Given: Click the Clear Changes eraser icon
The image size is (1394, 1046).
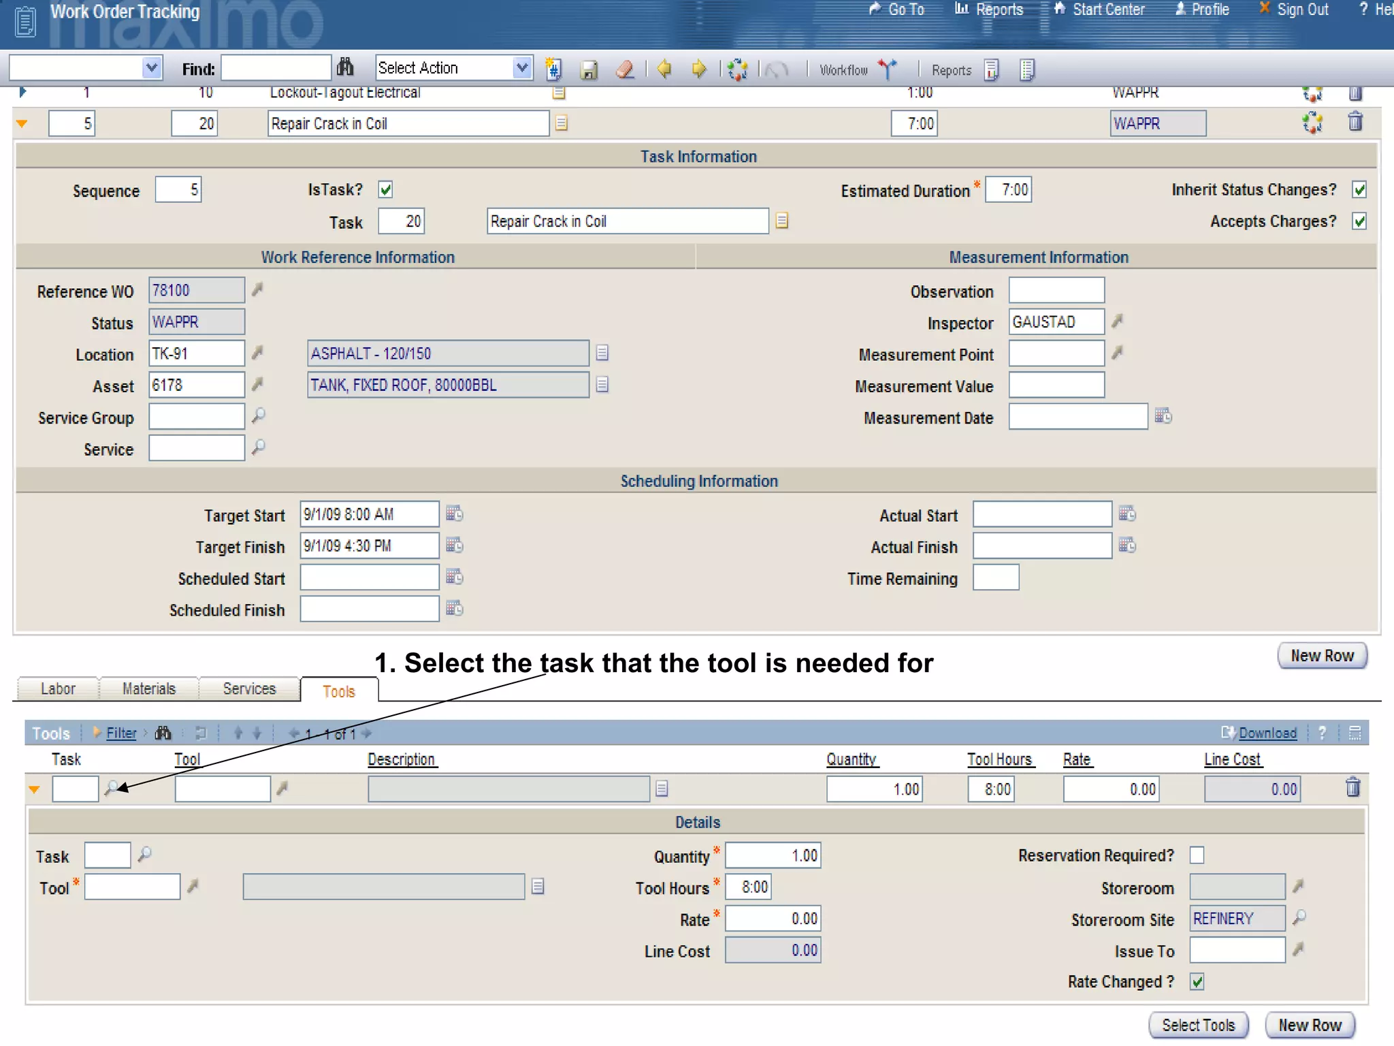Looking at the screenshot, I should [x=625, y=69].
